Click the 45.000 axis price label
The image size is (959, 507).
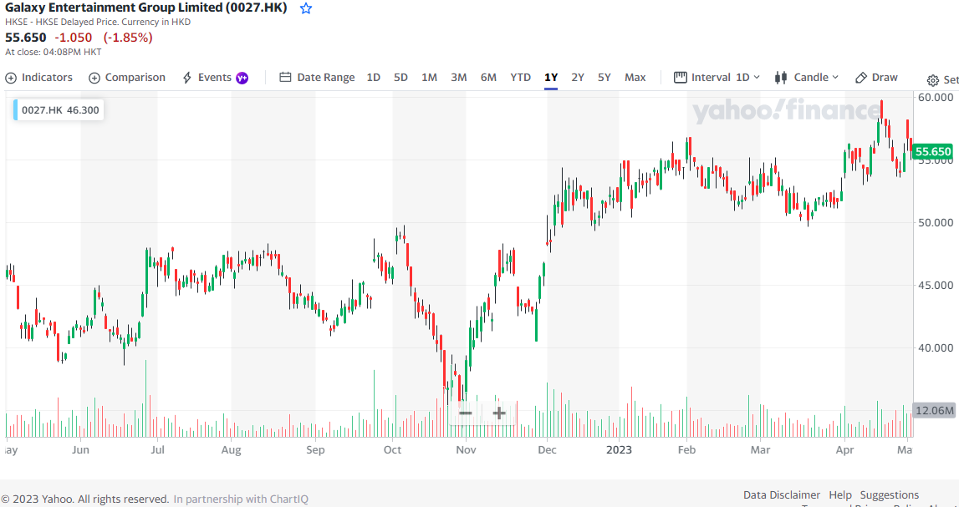point(935,286)
